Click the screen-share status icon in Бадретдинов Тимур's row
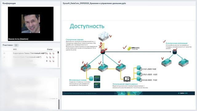 pos(53,53)
